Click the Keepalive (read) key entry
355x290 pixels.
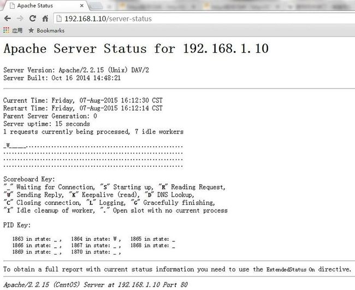pos(104,194)
